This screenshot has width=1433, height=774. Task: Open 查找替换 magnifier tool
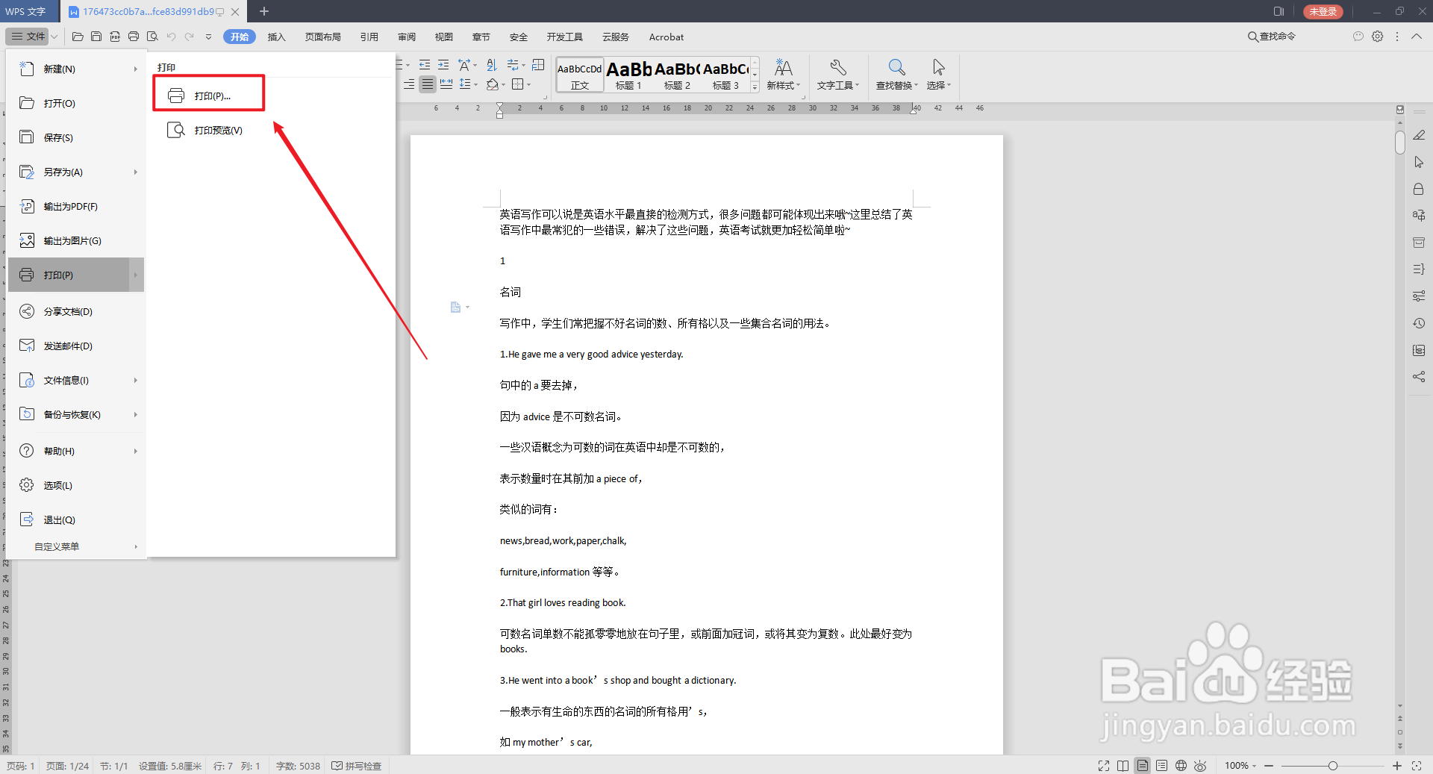tap(896, 75)
